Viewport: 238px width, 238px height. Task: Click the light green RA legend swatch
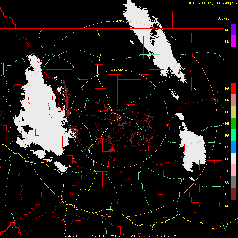(234, 135)
